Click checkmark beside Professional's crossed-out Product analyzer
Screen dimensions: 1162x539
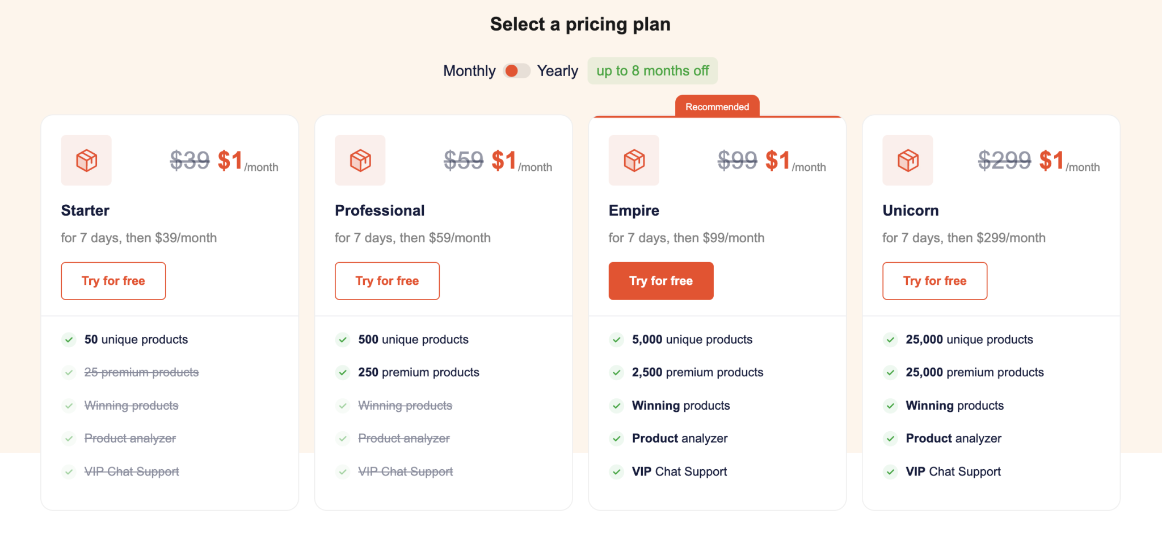tap(343, 439)
